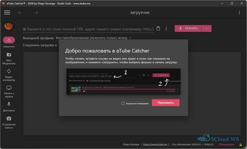Open Устройство записи camera in sidebar
The image size is (247, 149).
[x=9, y=122]
